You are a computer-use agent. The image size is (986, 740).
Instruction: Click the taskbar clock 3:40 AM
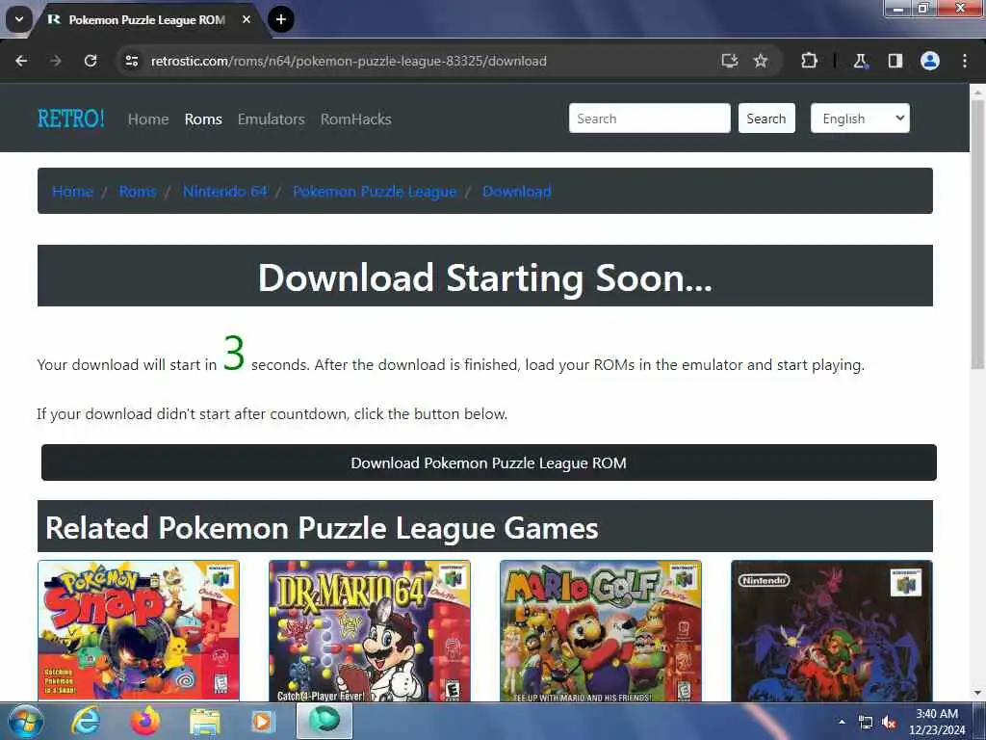(x=937, y=722)
